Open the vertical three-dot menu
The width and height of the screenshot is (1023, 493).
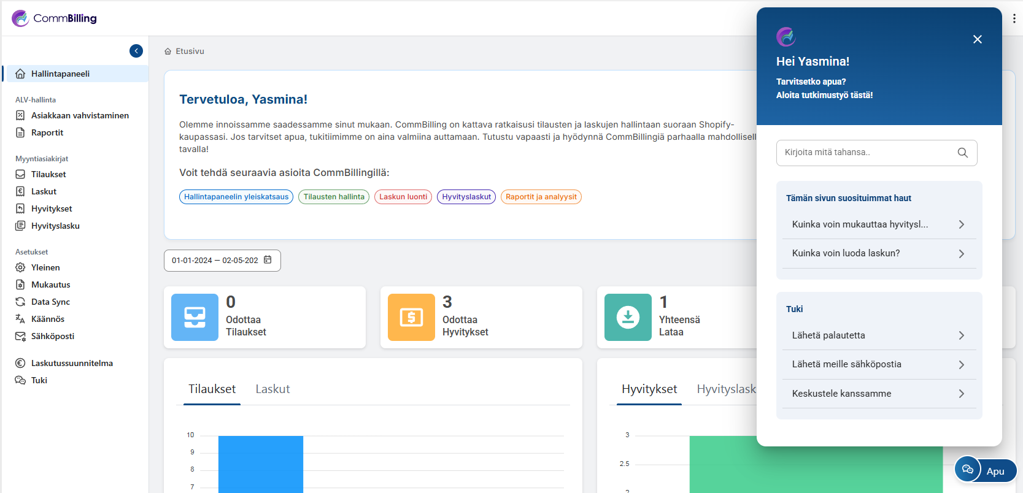tap(1014, 18)
